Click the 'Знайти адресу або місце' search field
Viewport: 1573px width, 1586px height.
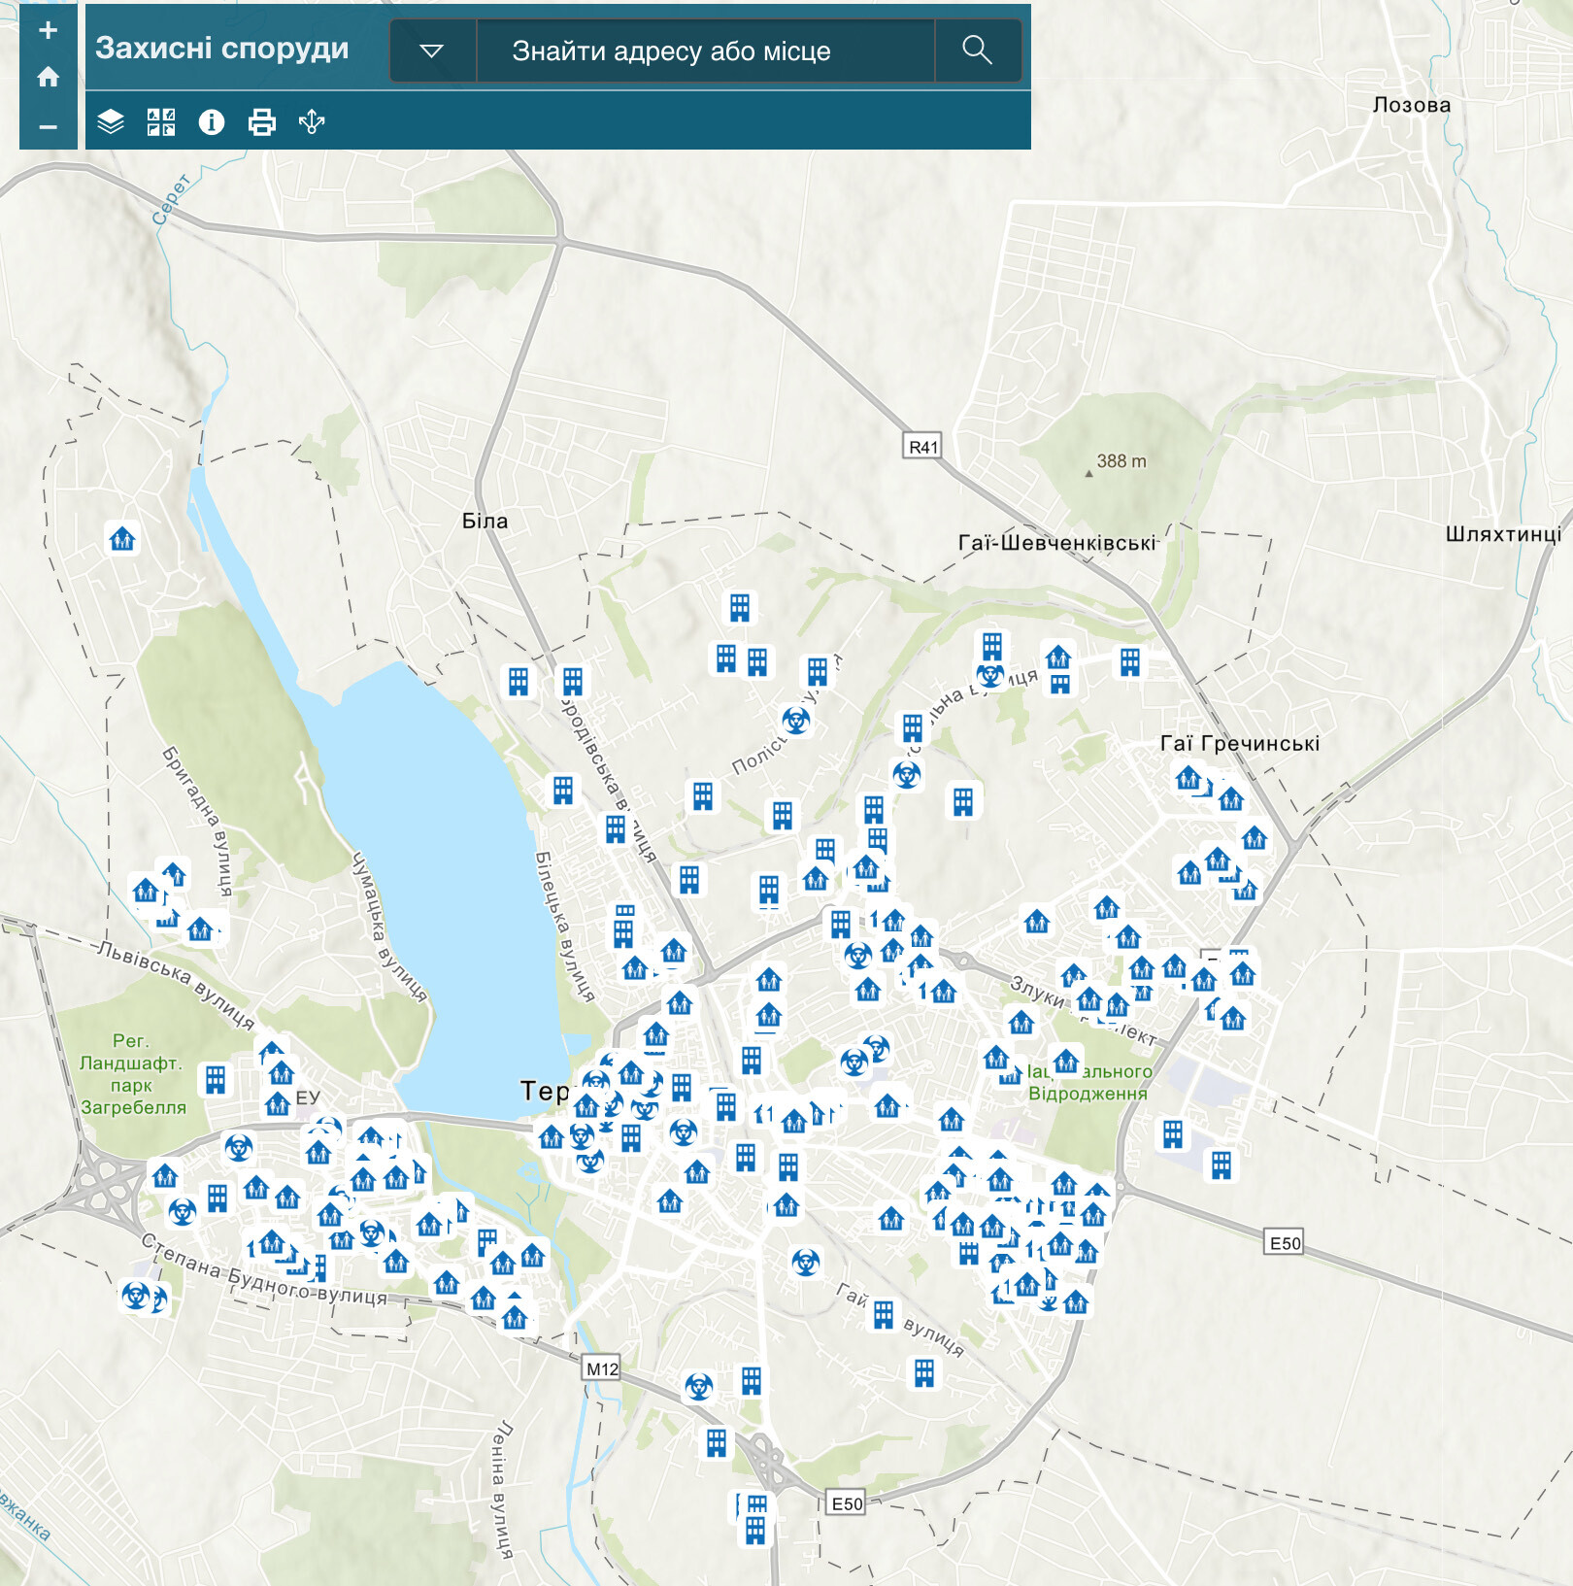[x=705, y=51]
